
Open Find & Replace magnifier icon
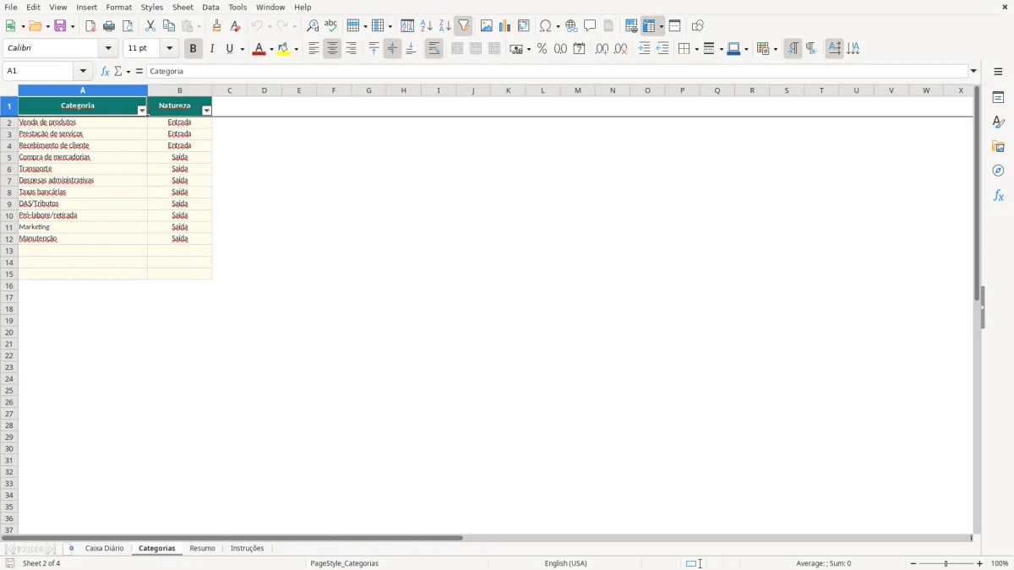pos(313,26)
